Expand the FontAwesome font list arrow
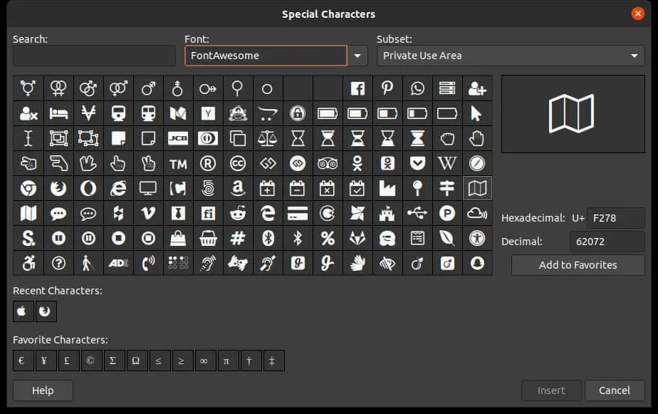658x414 pixels. pyautogui.click(x=357, y=55)
